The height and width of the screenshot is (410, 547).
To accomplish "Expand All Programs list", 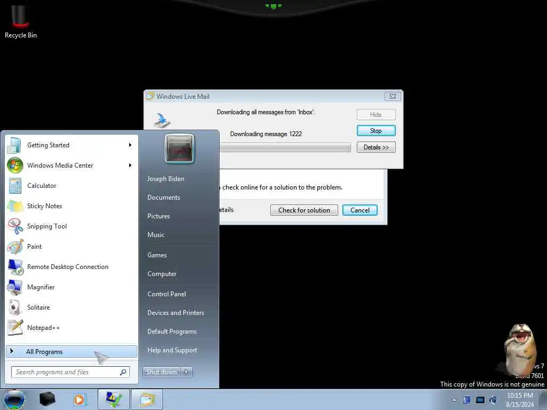I will click(72, 351).
